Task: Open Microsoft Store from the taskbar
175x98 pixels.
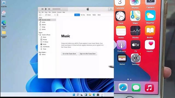Action: pos(98,95)
